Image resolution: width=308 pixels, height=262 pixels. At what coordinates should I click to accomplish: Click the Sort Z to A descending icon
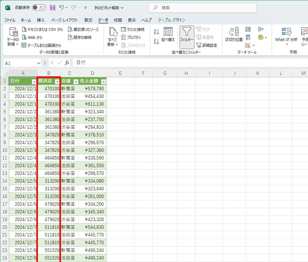(156, 41)
